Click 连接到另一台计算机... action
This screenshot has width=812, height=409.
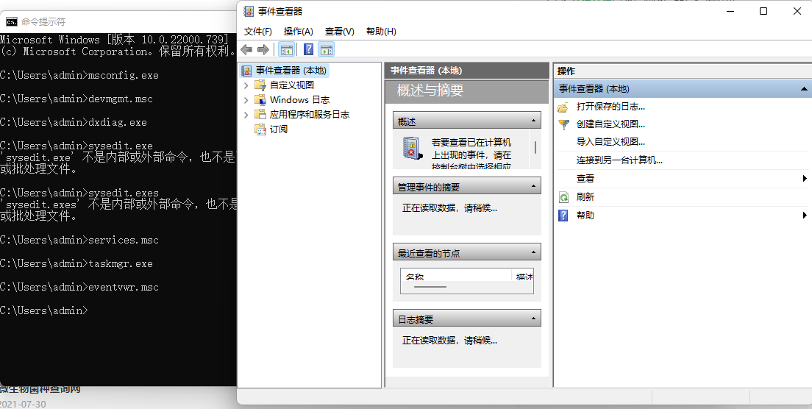(x=619, y=160)
